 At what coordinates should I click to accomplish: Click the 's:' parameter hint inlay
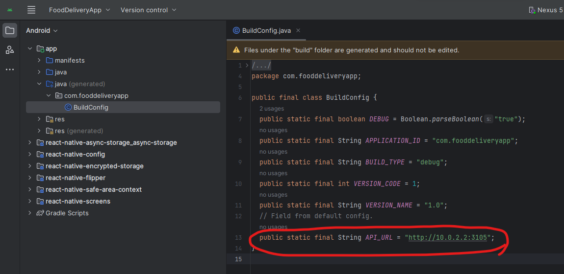tap(488, 119)
